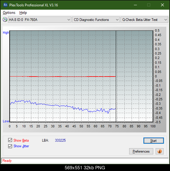
Task: Click the red beta line on the graph
Action: pos(63,77)
